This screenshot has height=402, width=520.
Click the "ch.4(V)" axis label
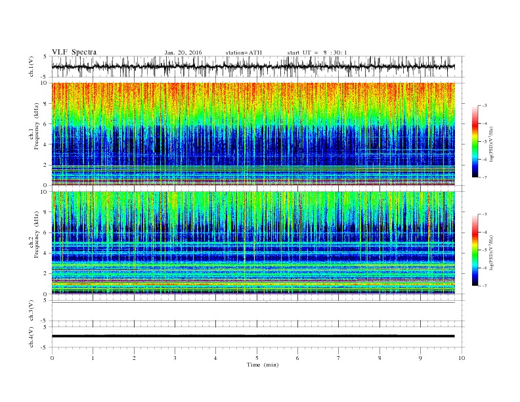click(32, 337)
